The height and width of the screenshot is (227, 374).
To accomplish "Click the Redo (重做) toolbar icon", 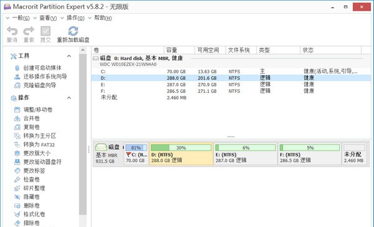I will (29, 31).
